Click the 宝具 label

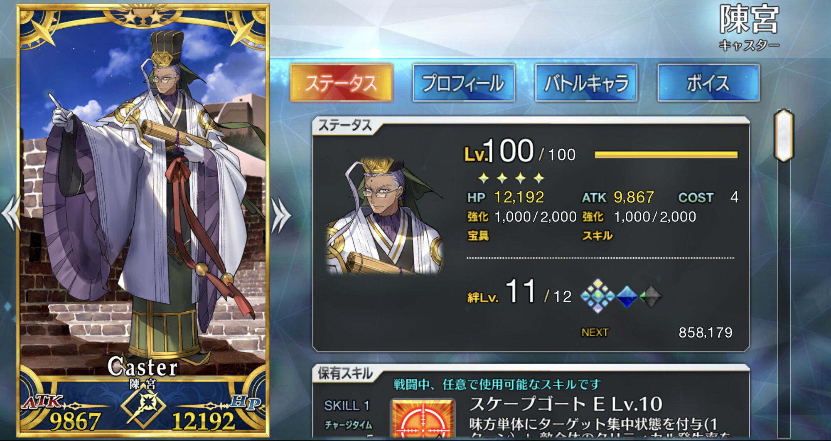pos(478,236)
